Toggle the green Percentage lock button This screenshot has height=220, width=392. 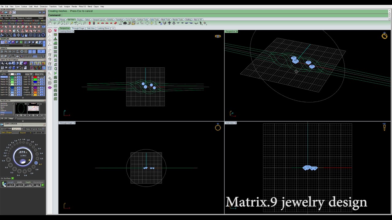(x=43, y=185)
